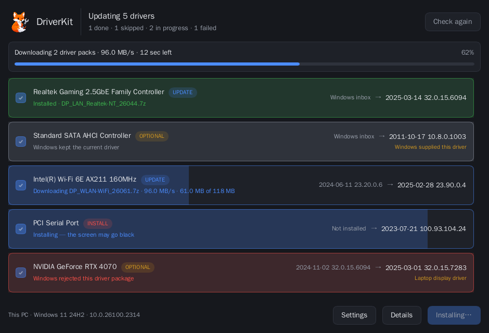The image size is (489, 333).
Task: Click the DriverKit app name
Action: coord(55,22)
